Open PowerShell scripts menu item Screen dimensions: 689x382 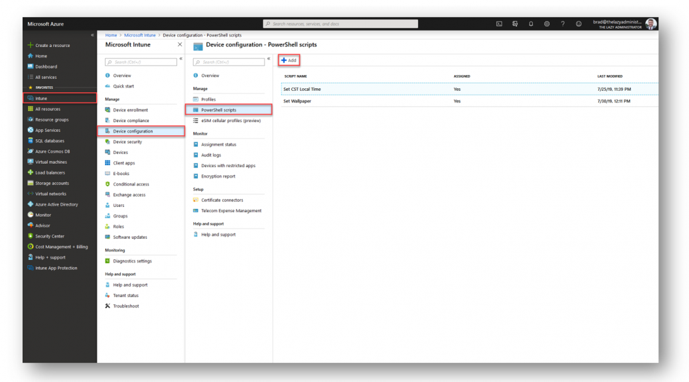[x=229, y=110]
